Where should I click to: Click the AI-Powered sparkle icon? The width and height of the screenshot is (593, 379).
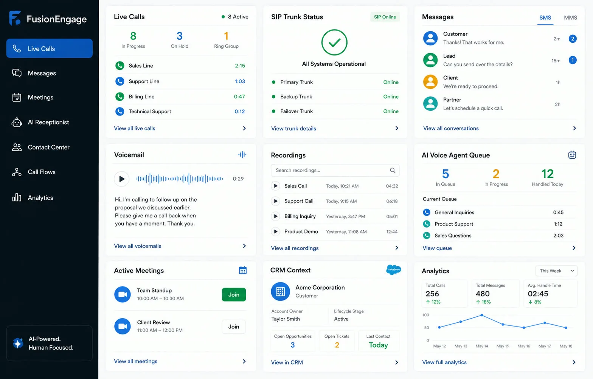pos(18,343)
